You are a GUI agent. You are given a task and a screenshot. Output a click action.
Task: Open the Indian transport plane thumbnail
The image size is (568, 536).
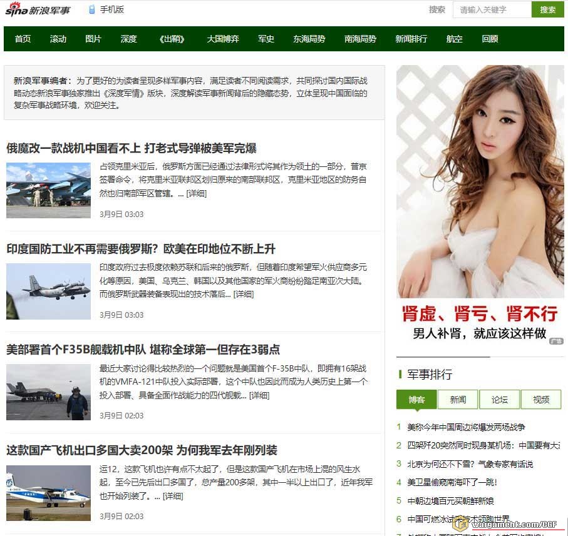[48, 291]
